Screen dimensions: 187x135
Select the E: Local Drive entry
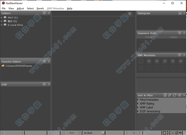click(15, 25)
